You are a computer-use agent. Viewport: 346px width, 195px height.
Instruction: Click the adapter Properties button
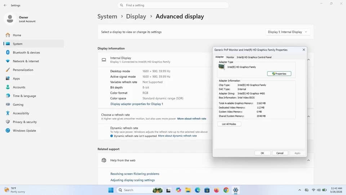click(x=279, y=74)
